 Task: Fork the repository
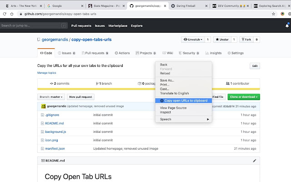246,40
